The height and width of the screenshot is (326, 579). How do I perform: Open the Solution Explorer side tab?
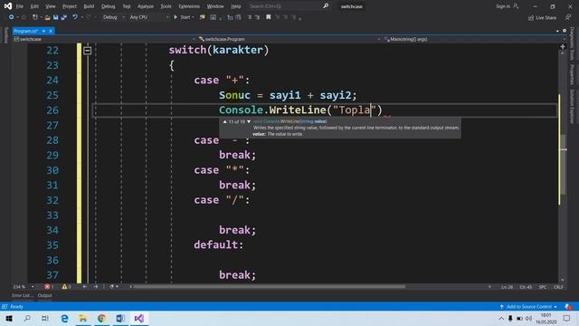point(572,106)
